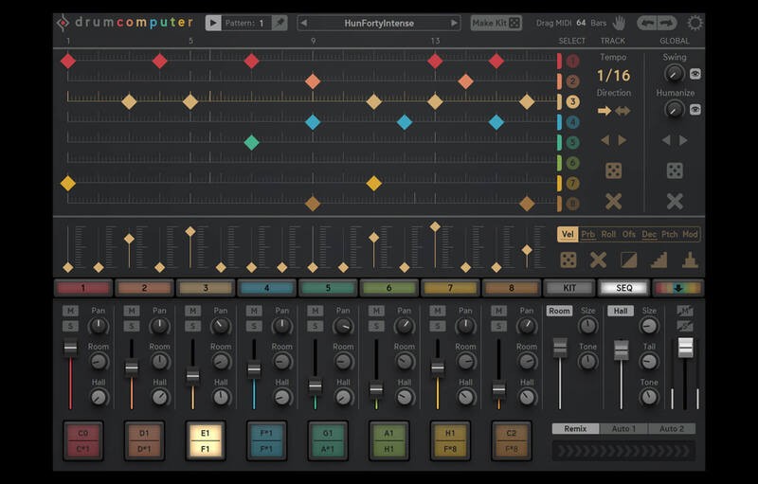Open the HunFortyIntense preset browser

tap(378, 23)
